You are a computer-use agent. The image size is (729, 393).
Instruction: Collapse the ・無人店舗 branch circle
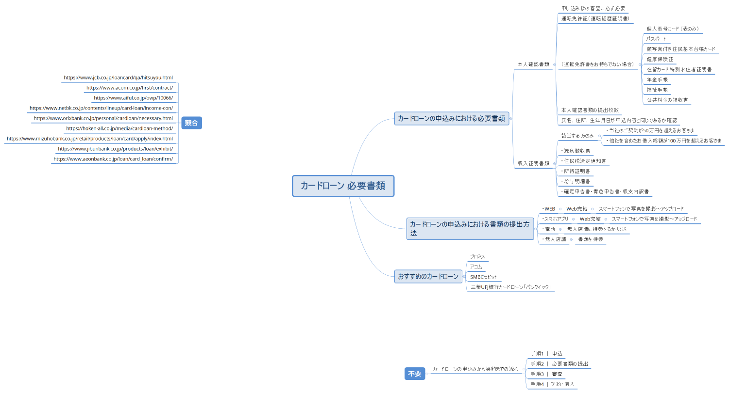[571, 239]
